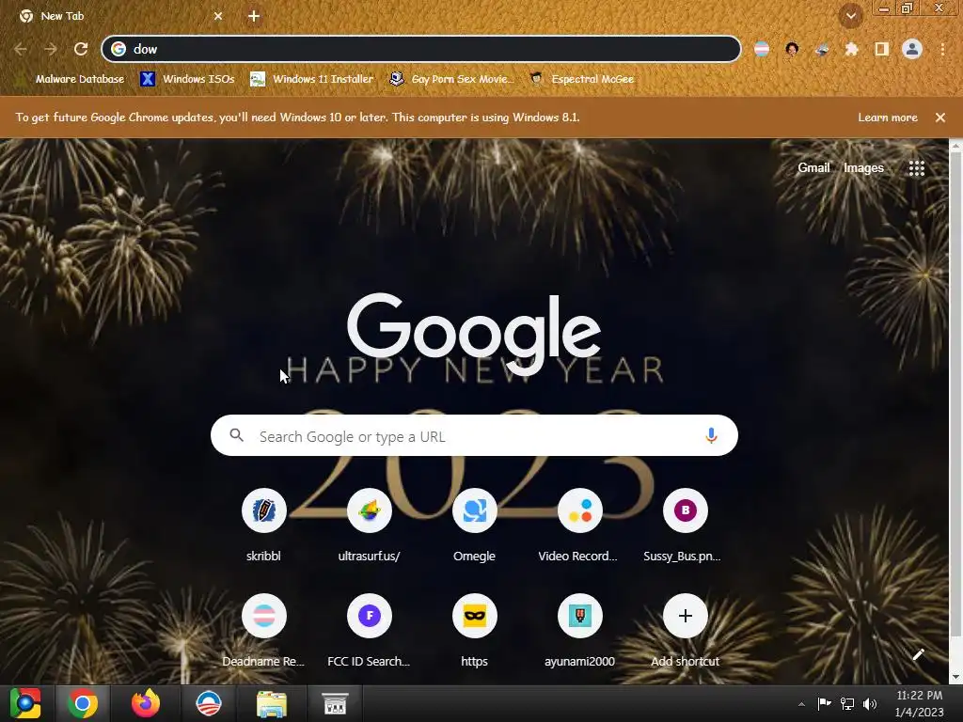Open the Google apps grid

(916, 168)
